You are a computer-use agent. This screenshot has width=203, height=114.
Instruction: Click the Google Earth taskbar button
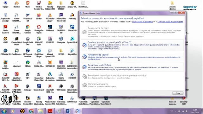[x=77, y=111]
